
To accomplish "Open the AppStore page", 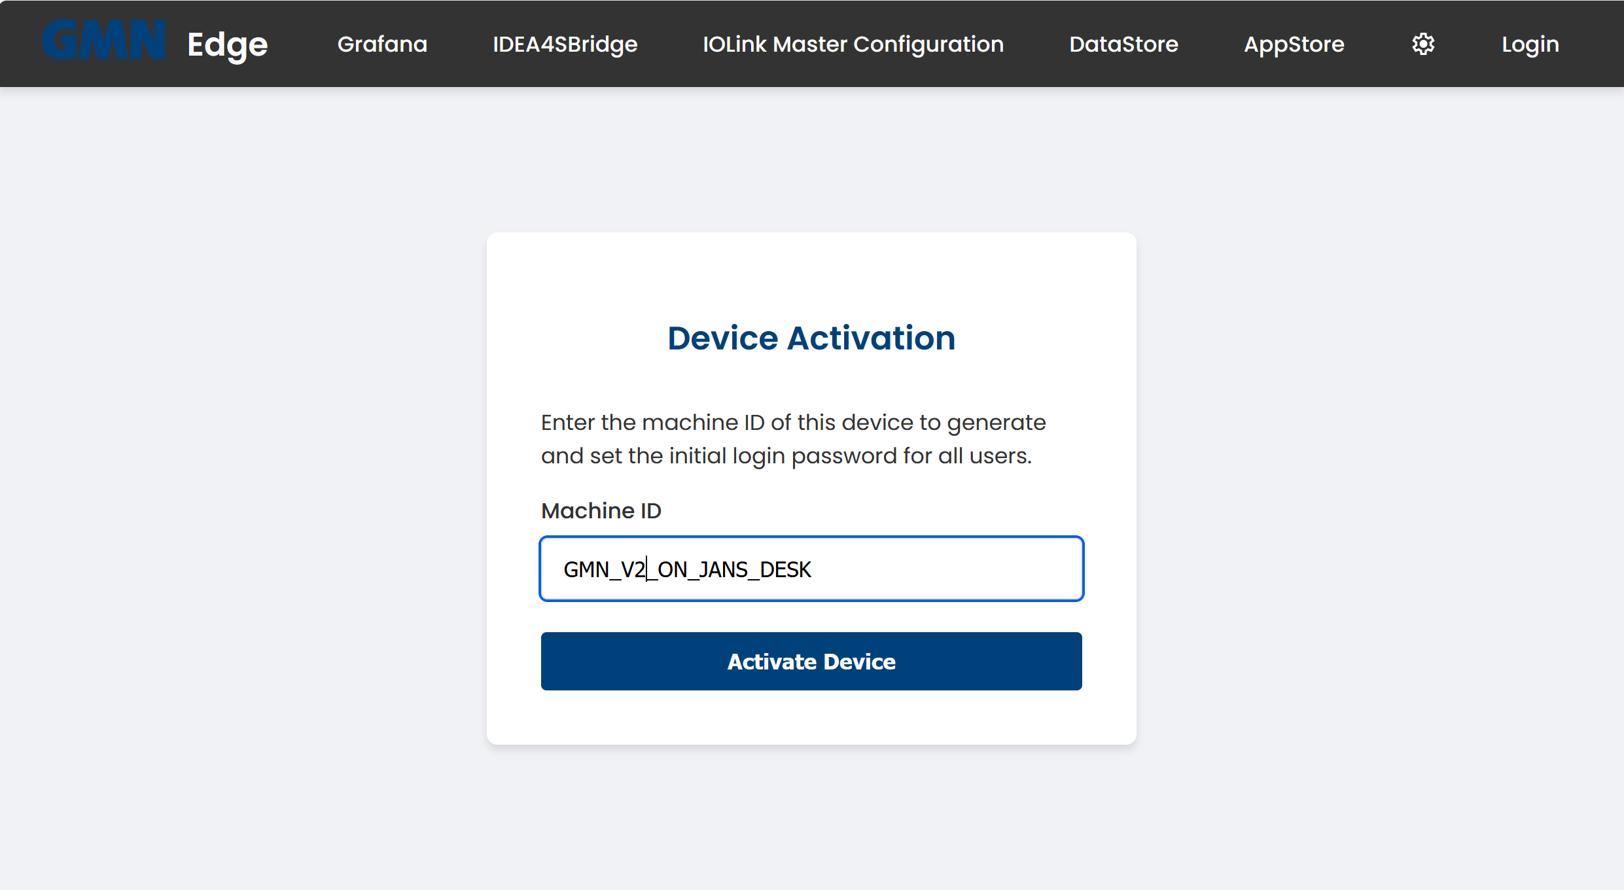I will (1294, 44).
